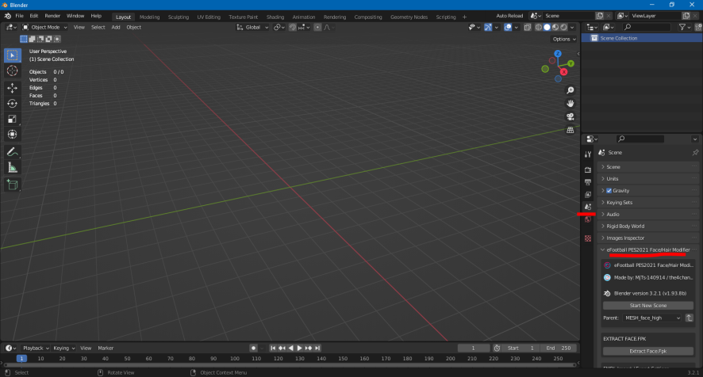
Task: Click the Extract Face.Fpk button
Action: pyautogui.click(x=647, y=351)
